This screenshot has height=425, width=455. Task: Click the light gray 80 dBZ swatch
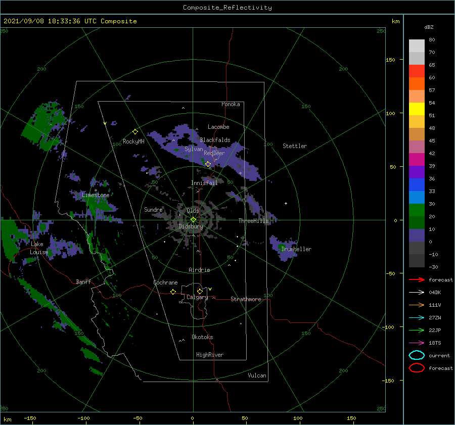click(x=417, y=45)
